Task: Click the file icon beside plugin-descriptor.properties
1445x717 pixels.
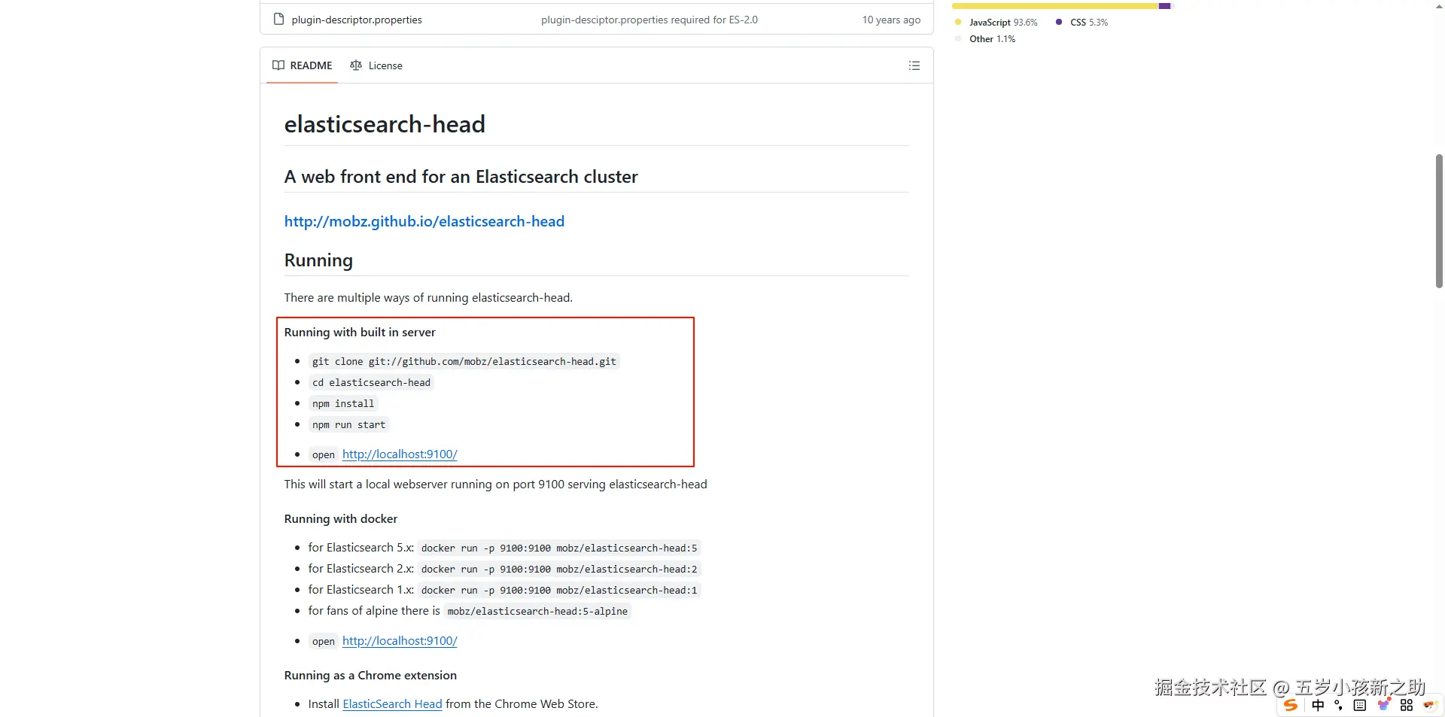Action: tap(278, 20)
